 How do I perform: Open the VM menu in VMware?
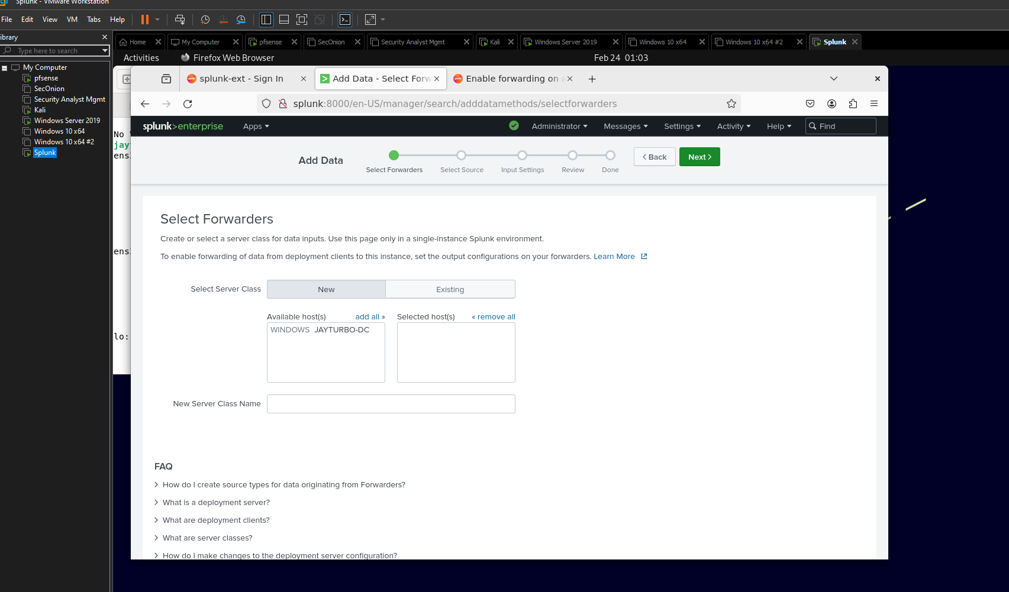coord(72,20)
